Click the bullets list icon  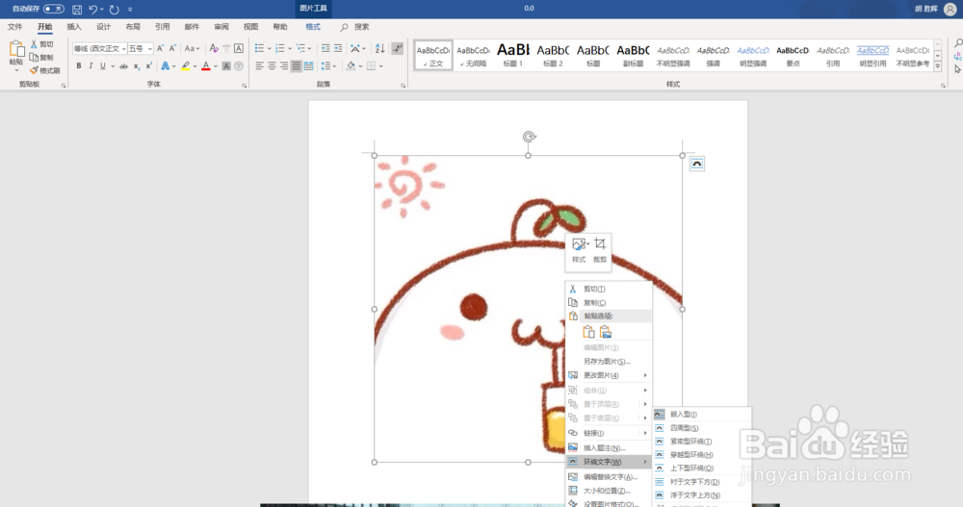259,48
